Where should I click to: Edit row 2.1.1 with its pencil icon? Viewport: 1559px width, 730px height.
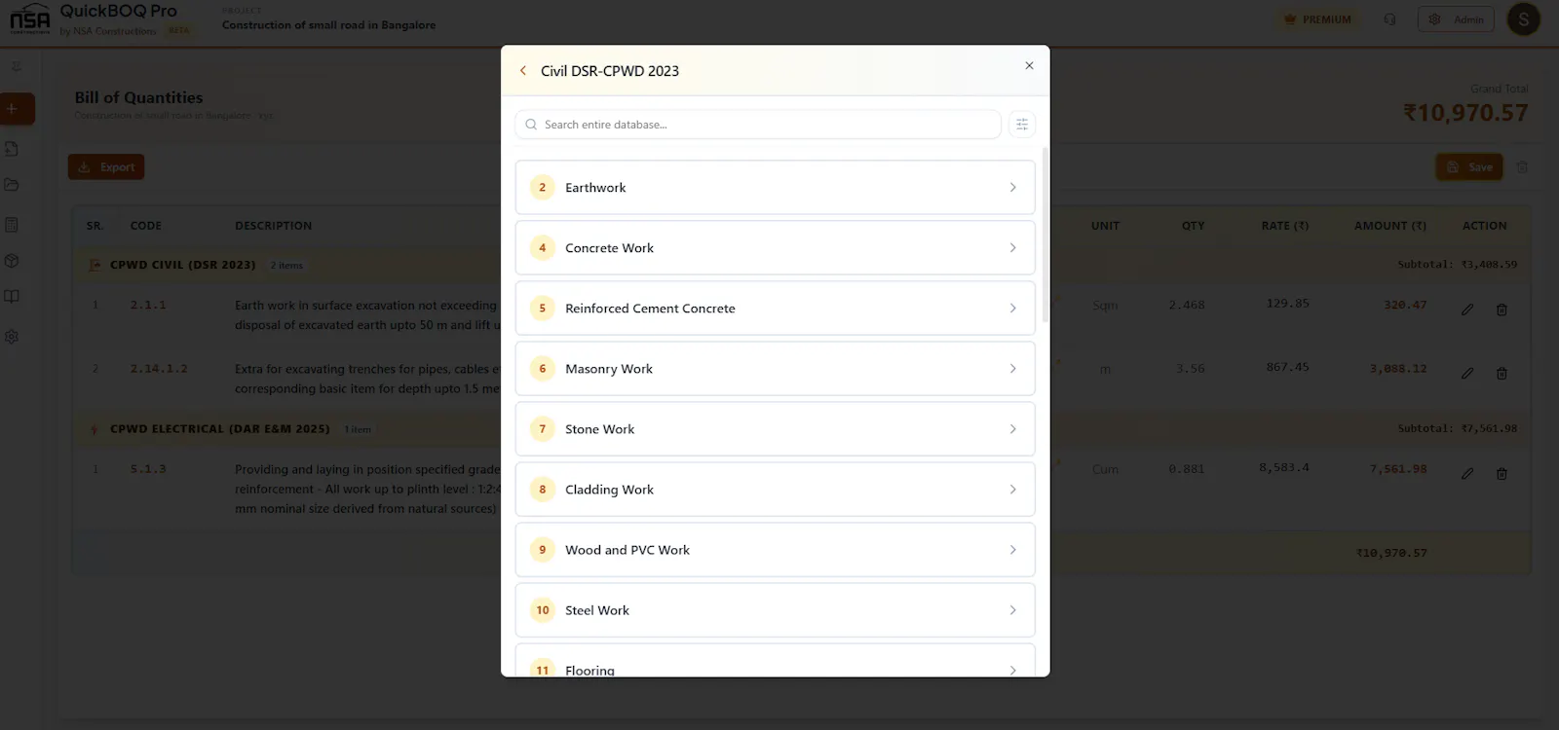coord(1467,310)
